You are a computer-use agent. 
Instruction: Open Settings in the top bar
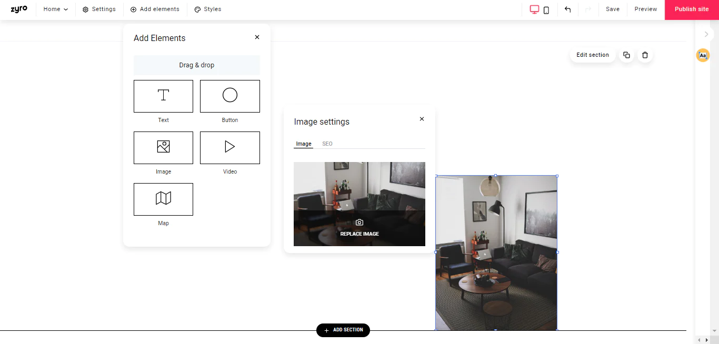99,9
